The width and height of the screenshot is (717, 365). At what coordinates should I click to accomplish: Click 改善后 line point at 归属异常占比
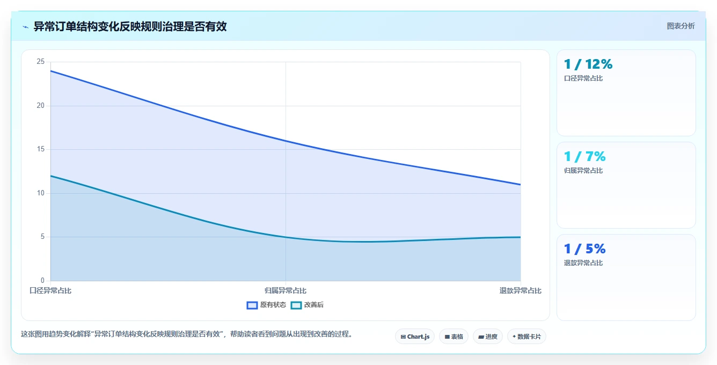pos(286,237)
